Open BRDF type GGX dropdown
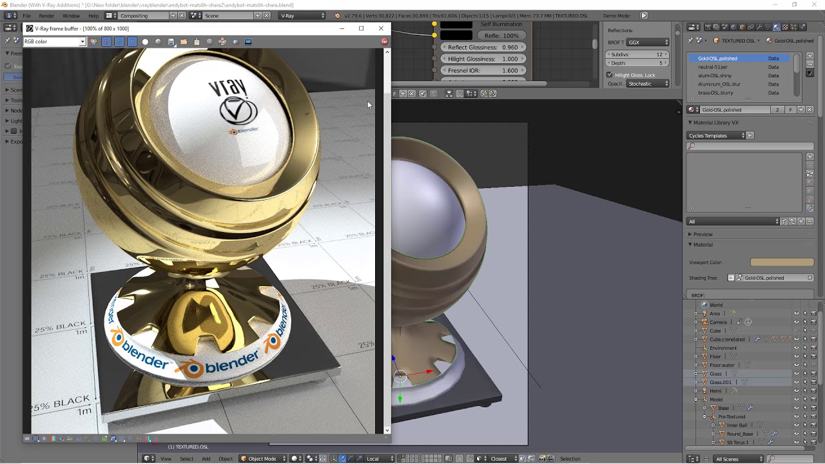 (x=648, y=43)
